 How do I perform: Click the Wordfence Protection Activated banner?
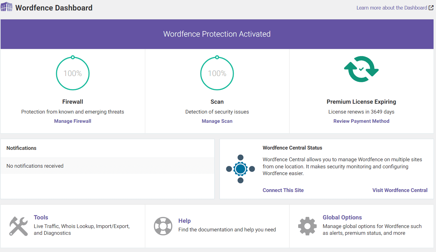pyautogui.click(x=217, y=34)
